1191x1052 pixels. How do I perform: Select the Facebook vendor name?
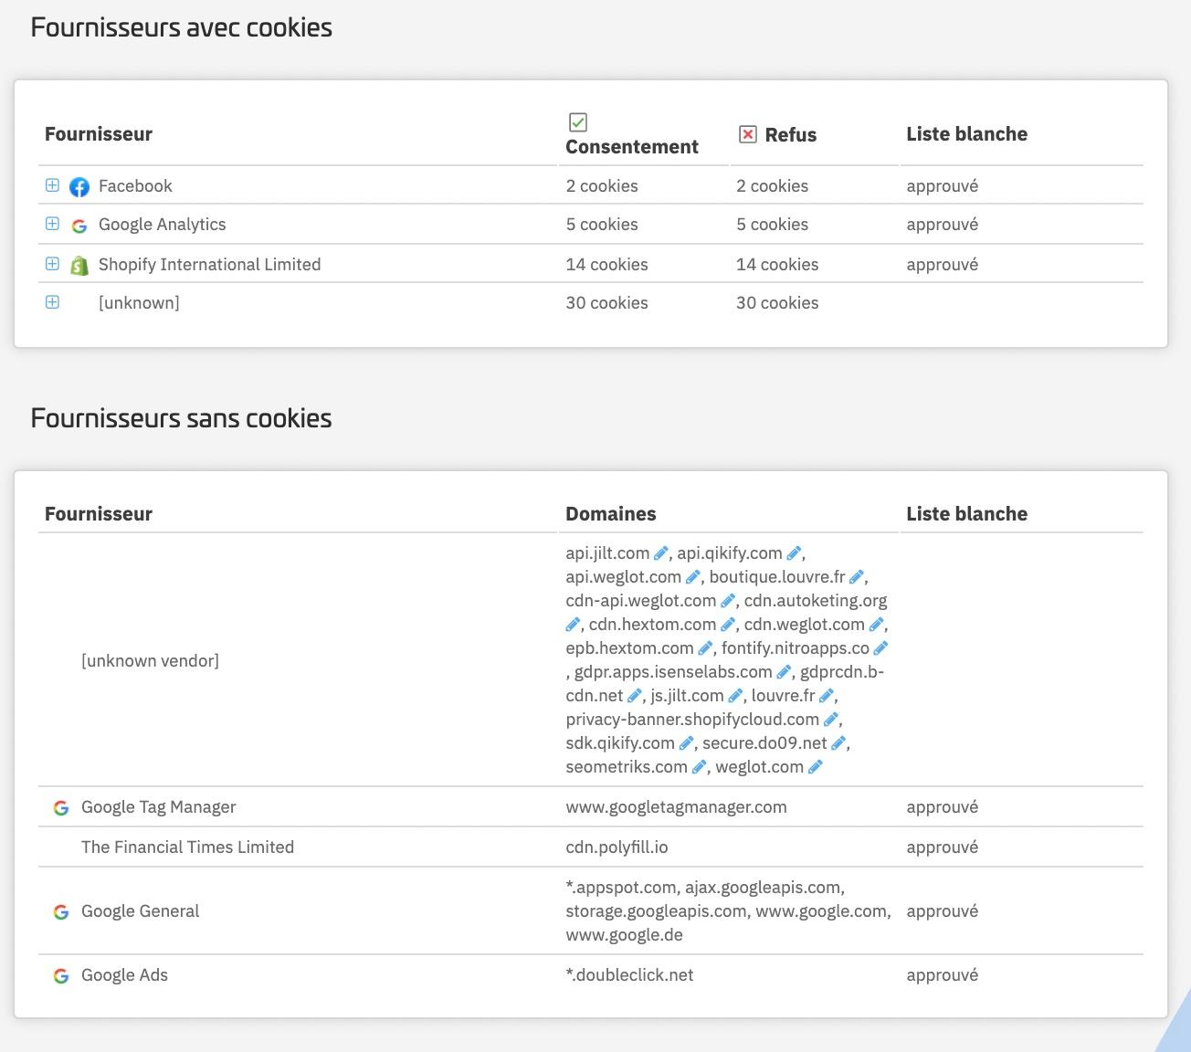point(135,185)
